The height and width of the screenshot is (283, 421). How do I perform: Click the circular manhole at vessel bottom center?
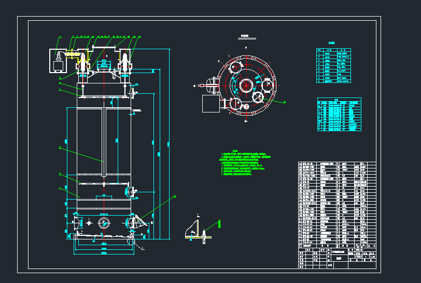(x=103, y=222)
